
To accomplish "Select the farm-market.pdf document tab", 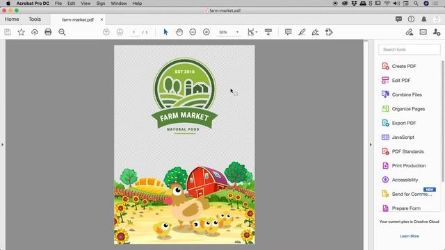I will tap(78, 19).
